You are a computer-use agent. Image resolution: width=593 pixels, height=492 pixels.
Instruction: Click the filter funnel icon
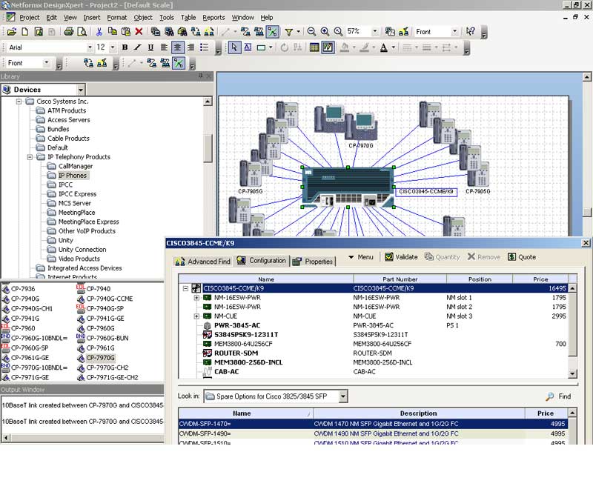[x=289, y=32]
